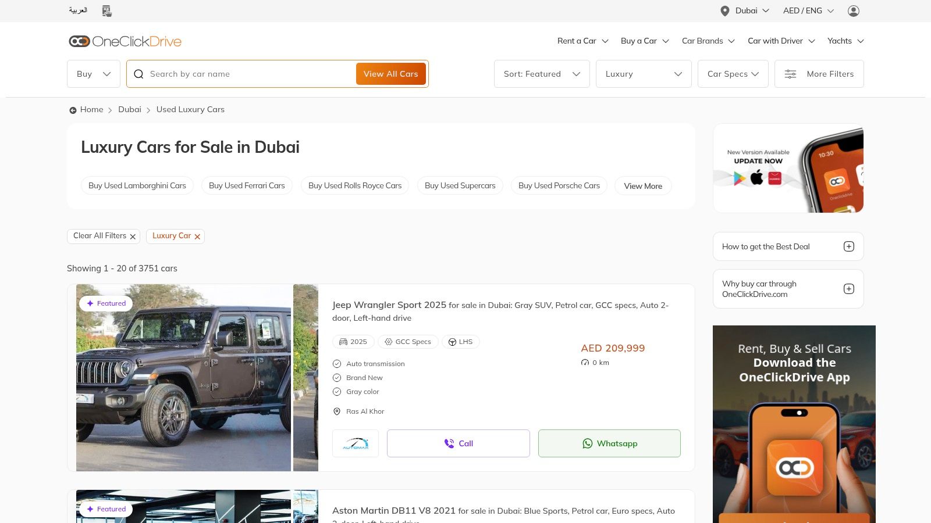Expand the Buy type dropdown

point(94,74)
